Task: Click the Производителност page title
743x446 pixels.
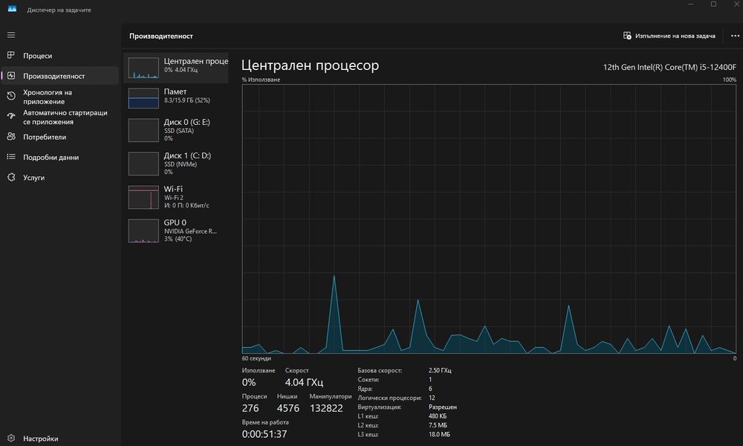Action: pos(161,36)
